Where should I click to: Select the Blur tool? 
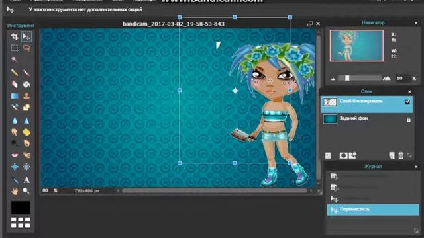(x=15, y=121)
